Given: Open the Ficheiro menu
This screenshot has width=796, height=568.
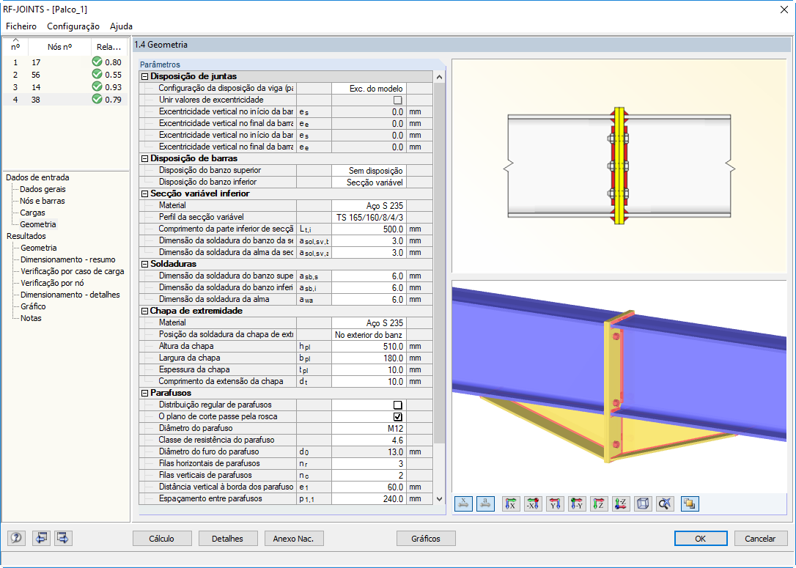Looking at the screenshot, I should (21, 26).
